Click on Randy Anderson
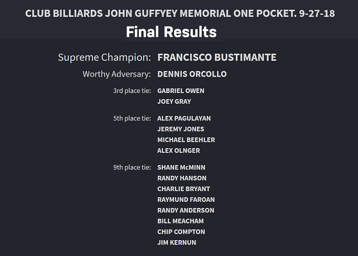The image size is (358, 256). (185, 211)
